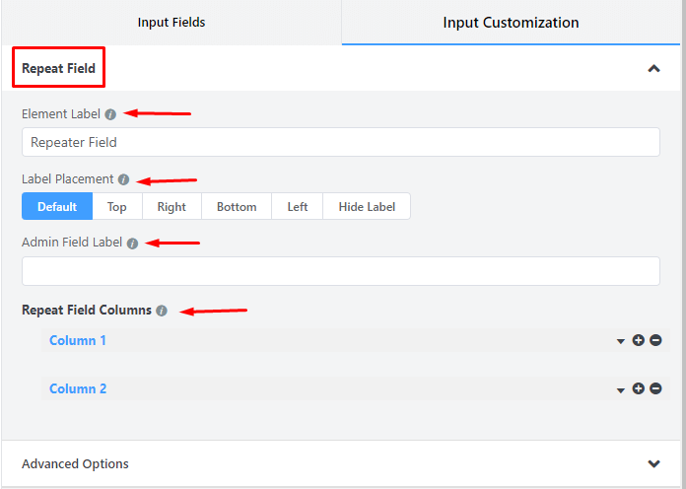Image resolution: width=686 pixels, height=489 pixels.
Task: Click info icon beside Label Placement
Action: (123, 179)
